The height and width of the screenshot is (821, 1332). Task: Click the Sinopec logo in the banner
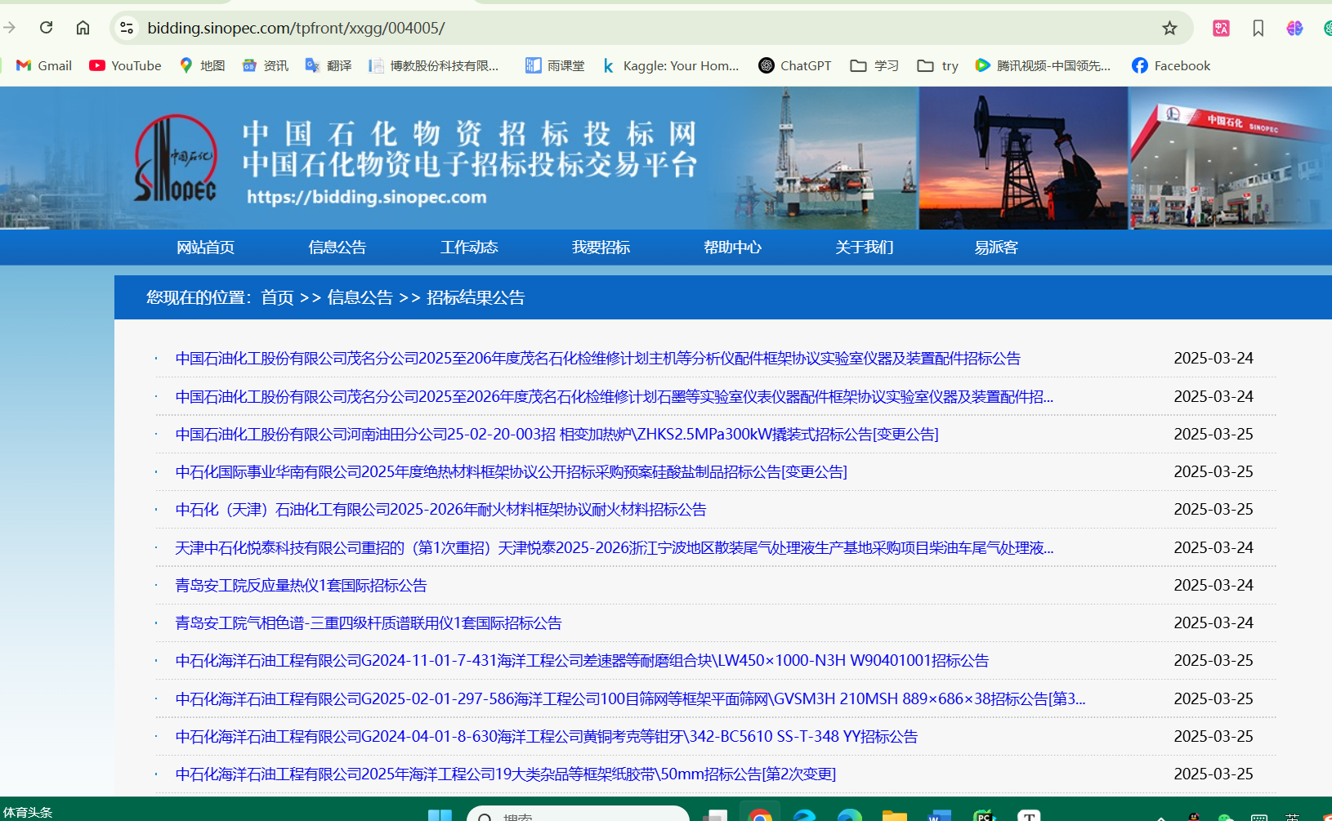[x=176, y=158]
